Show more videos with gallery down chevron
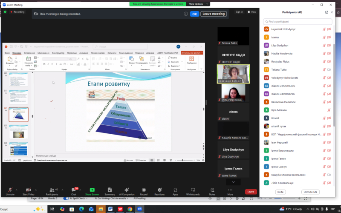Viewport: 341px width, 213px height. [233, 182]
